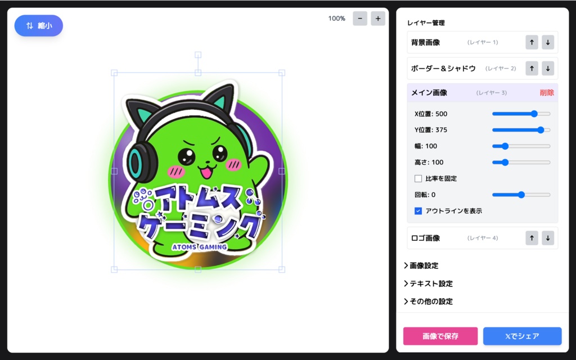Move the 背景画像 layer up
This screenshot has height=360, width=576.
point(531,42)
